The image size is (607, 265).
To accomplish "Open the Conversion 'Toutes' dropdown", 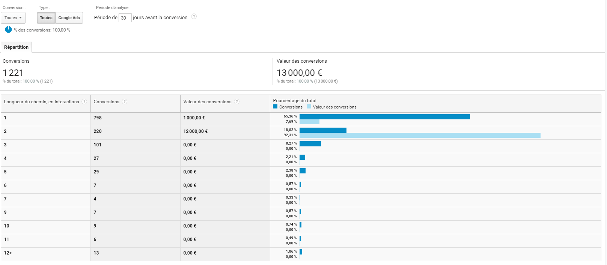I will pyautogui.click(x=13, y=18).
